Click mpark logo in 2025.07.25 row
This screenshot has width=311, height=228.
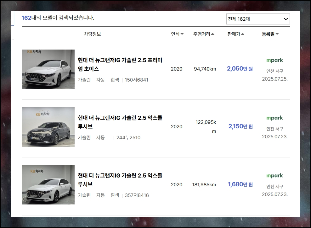[274, 60]
